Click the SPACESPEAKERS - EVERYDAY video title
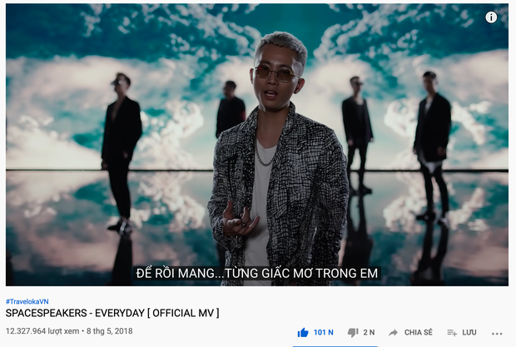Image resolution: width=516 pixels, height=347 pixels. 112,313
